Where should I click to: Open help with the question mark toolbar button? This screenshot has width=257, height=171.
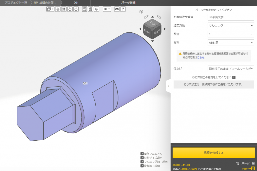pyautogui.click(x=123, y=9)
